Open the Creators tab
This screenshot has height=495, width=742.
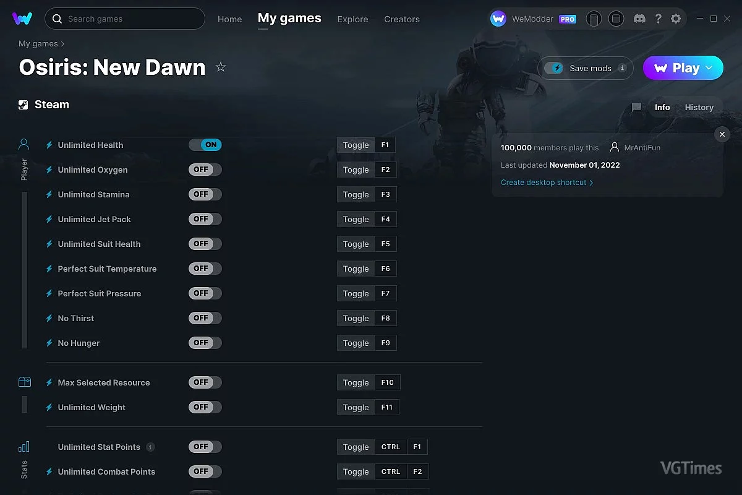[x=402, y=19]
